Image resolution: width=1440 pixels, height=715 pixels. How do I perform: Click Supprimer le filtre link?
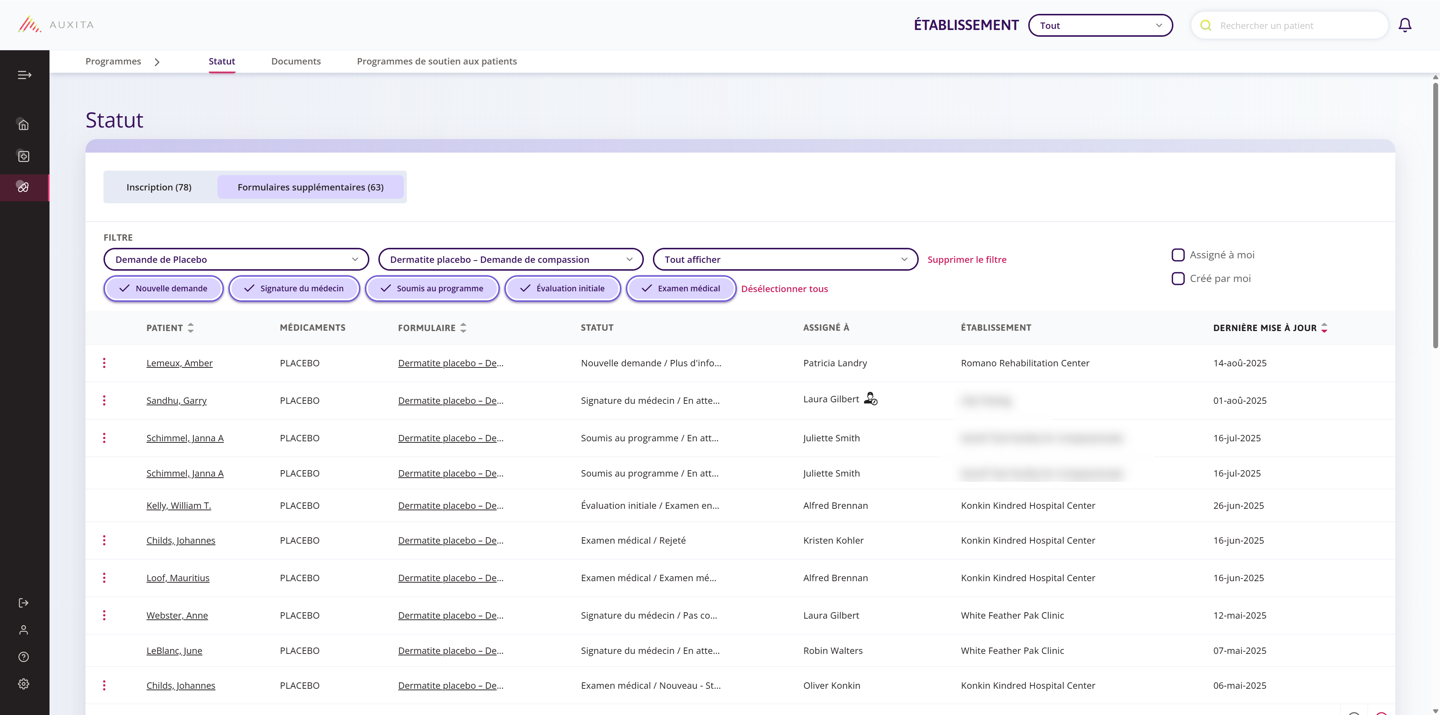click(x=966, y=259)
